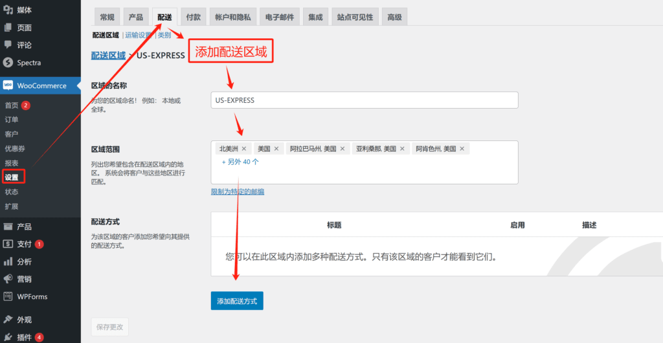Click the WPForms icon
Viewport: 663px width, 343px height.
point(8,296)
